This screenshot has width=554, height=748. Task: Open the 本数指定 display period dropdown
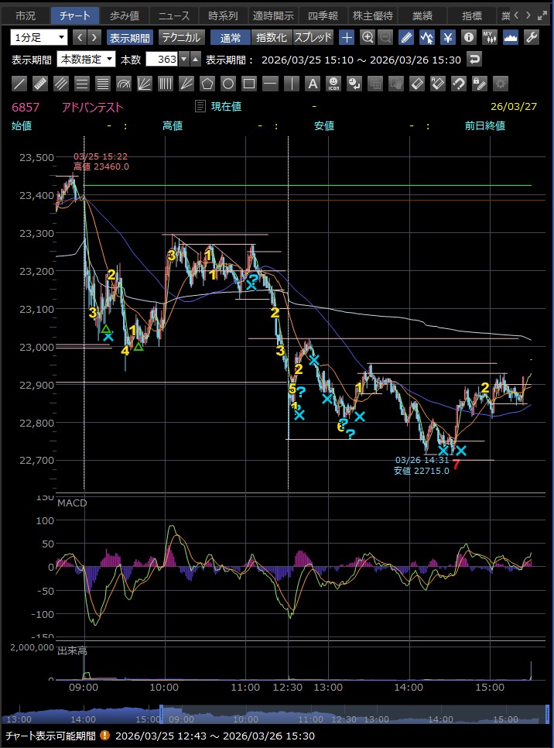(x=87, y=60)
